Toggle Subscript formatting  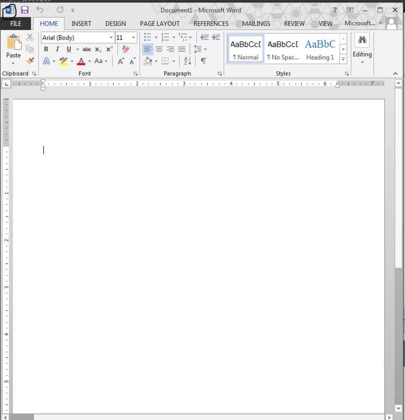point(98,49)
